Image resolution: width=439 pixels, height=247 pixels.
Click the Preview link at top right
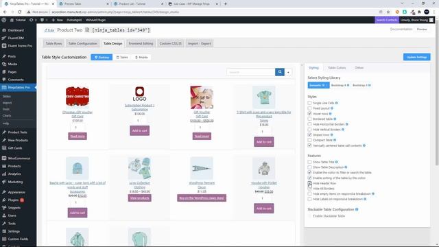pyautogui.click(x=422, y=29)
